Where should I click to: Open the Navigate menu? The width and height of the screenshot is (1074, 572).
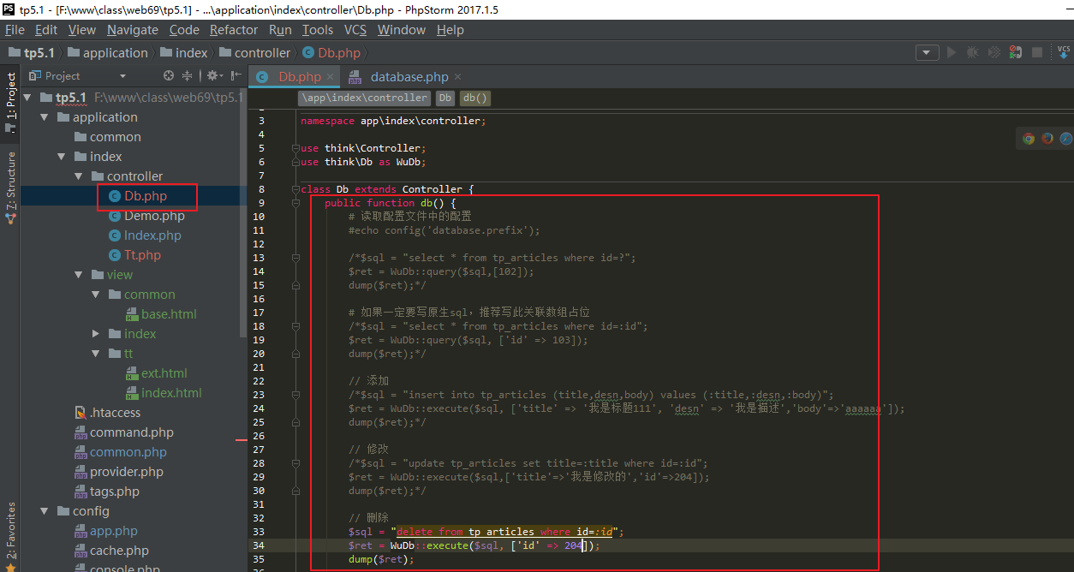coord(133,30)
